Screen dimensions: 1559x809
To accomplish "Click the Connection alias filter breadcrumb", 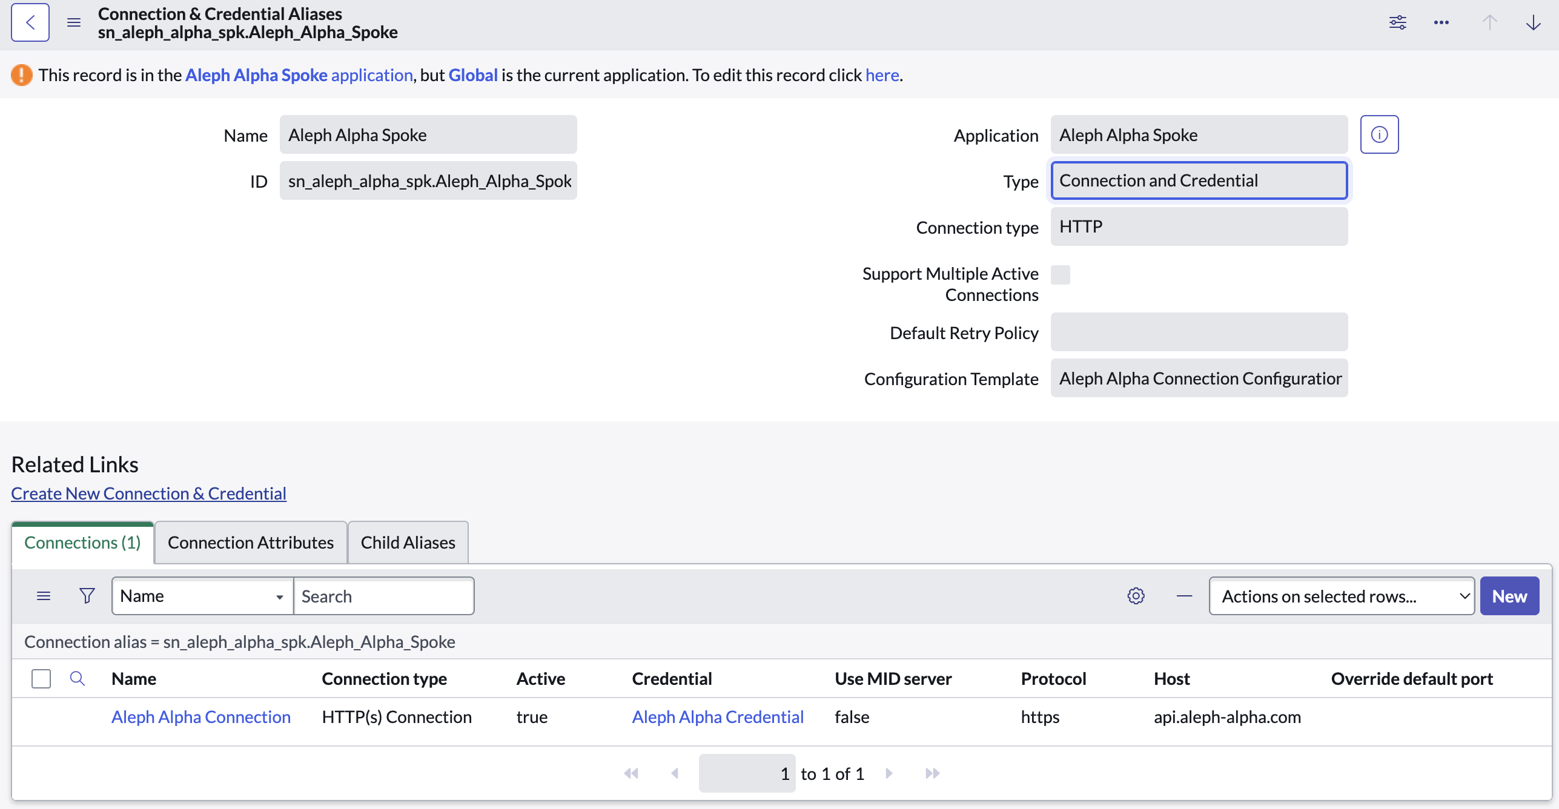I will [x=240, y=642].
